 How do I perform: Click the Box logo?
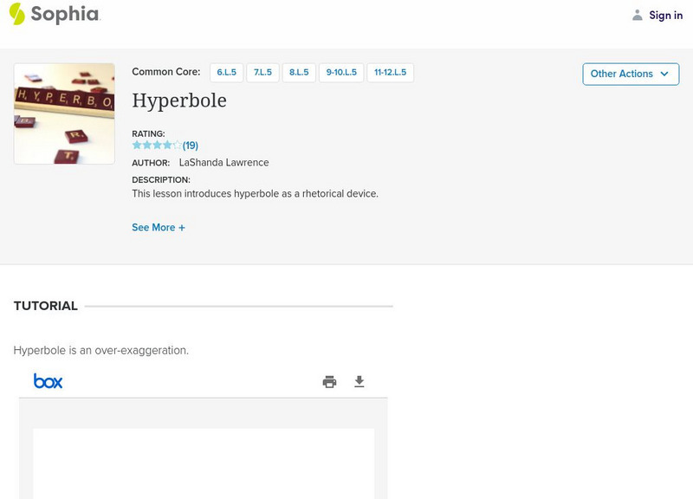point(48,381)
